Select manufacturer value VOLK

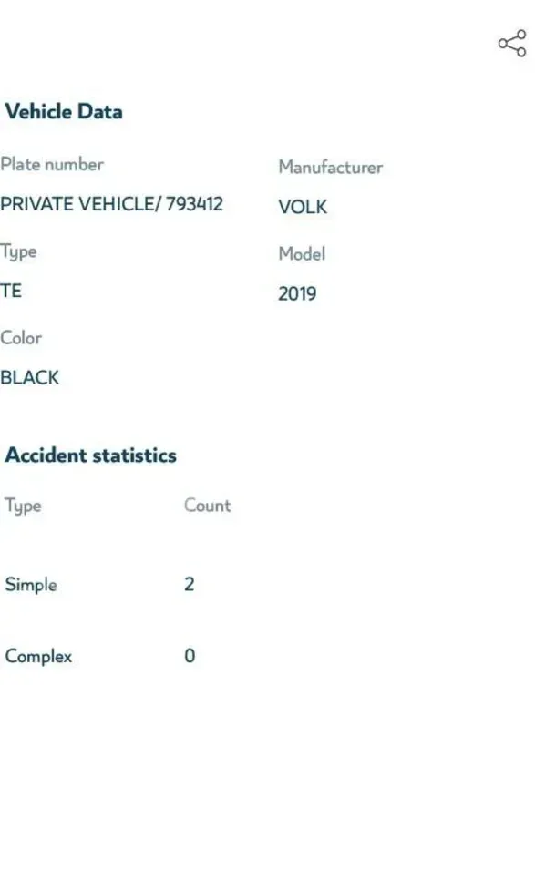tap(303, 207)
